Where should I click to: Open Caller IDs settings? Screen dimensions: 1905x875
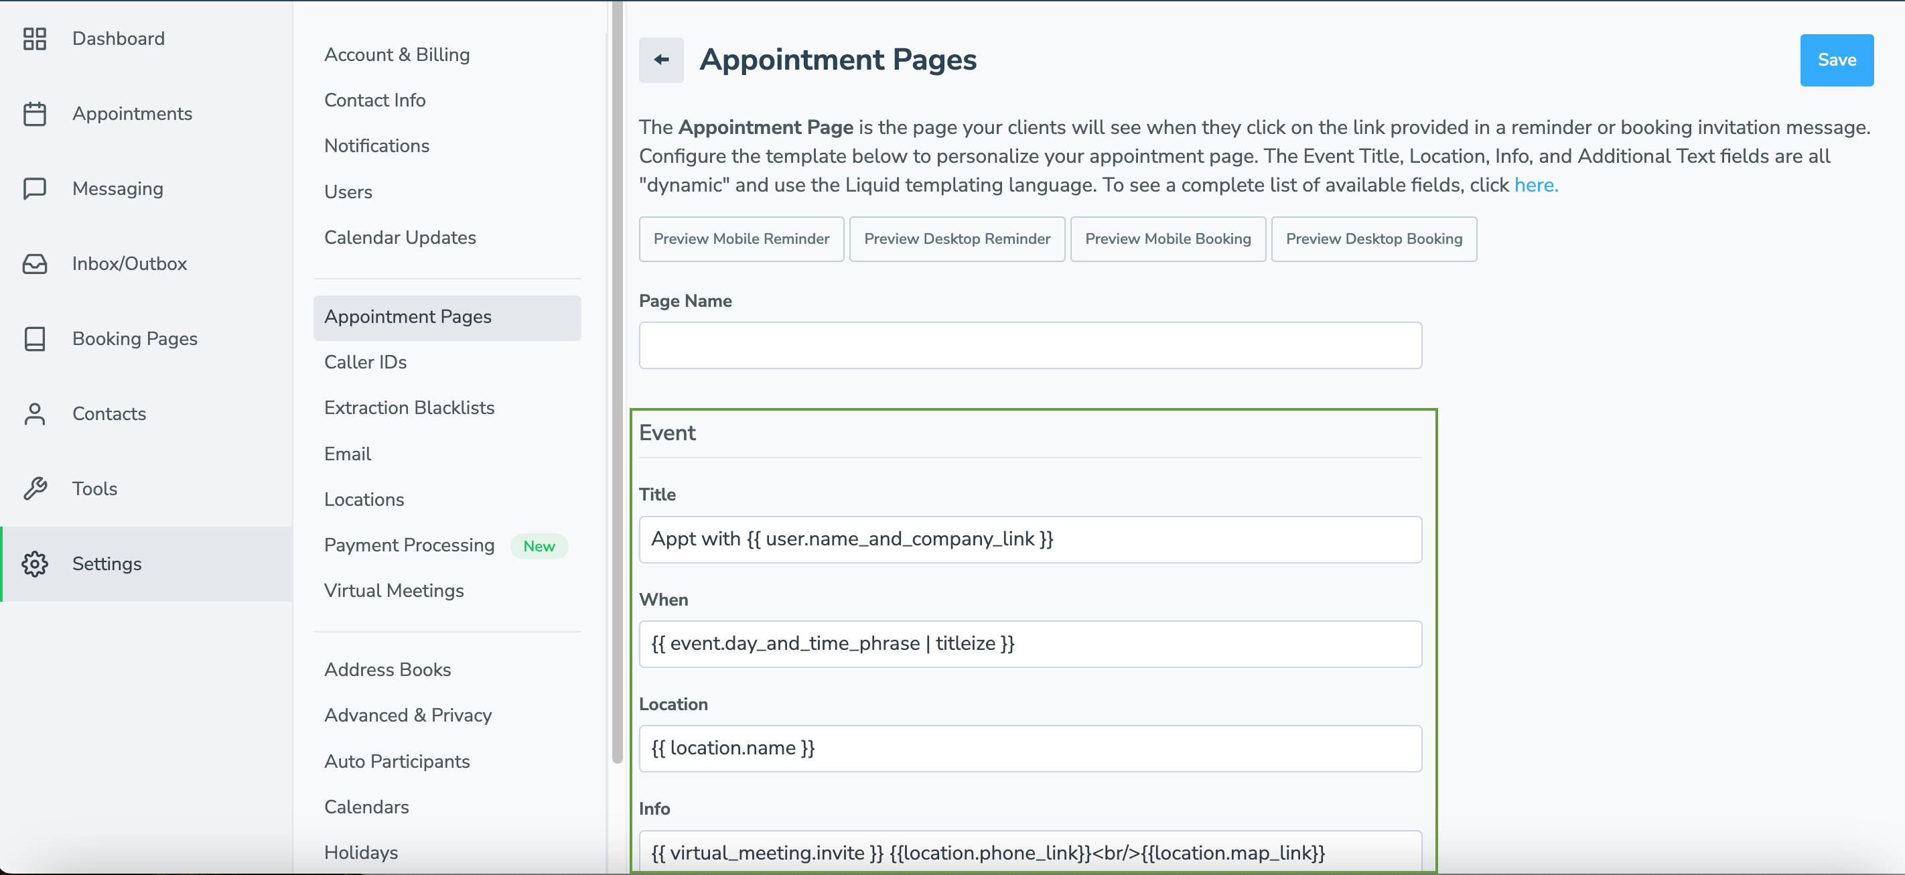pyautogui.click(x=365, y=362)
